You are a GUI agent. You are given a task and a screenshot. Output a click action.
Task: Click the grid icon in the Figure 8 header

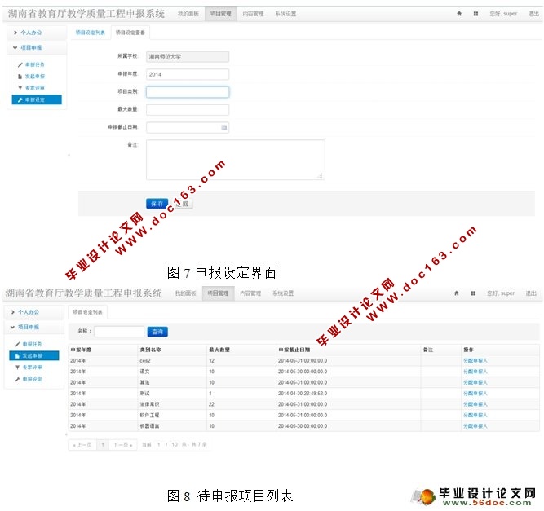(x=473, y=293)
